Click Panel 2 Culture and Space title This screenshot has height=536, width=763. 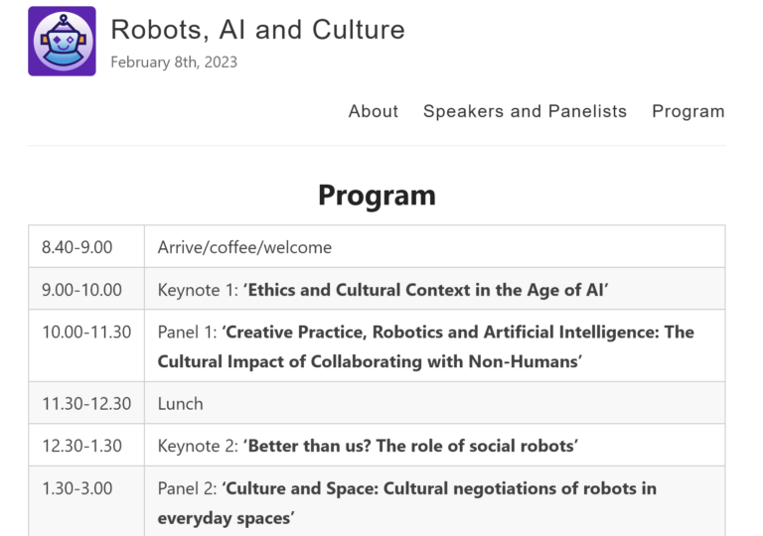pyautogui.click(x=406, y=503)
